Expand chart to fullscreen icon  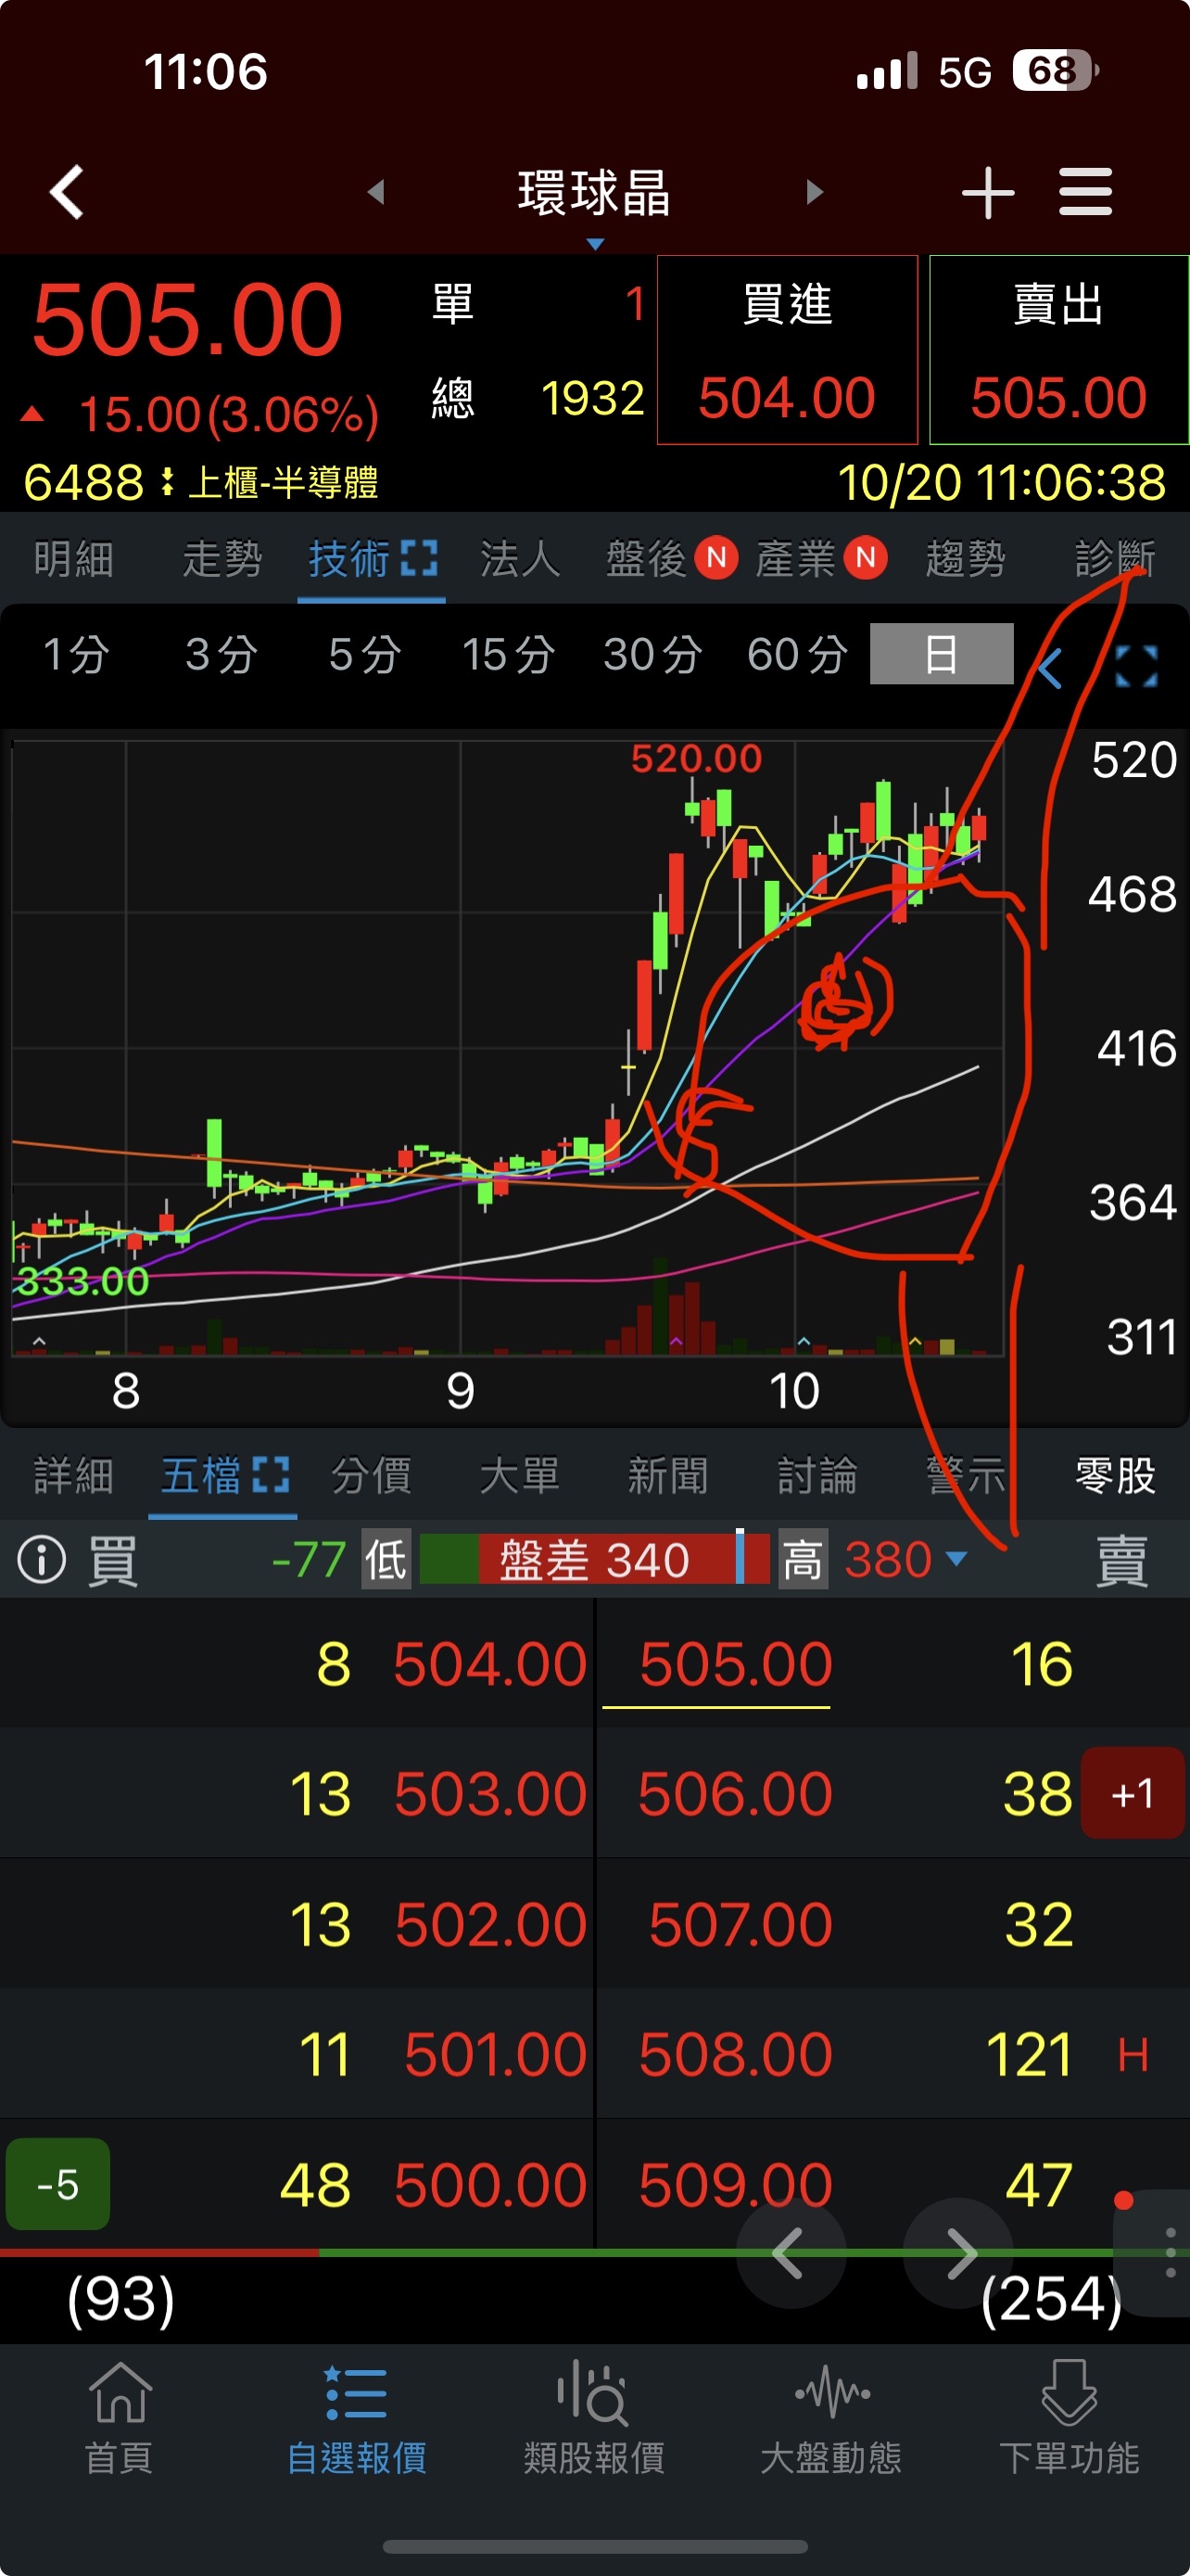coord(1136,666)
